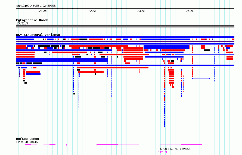Open the GPC5|NM_004466 gene label
242x155 pixels.
(28, 142)
